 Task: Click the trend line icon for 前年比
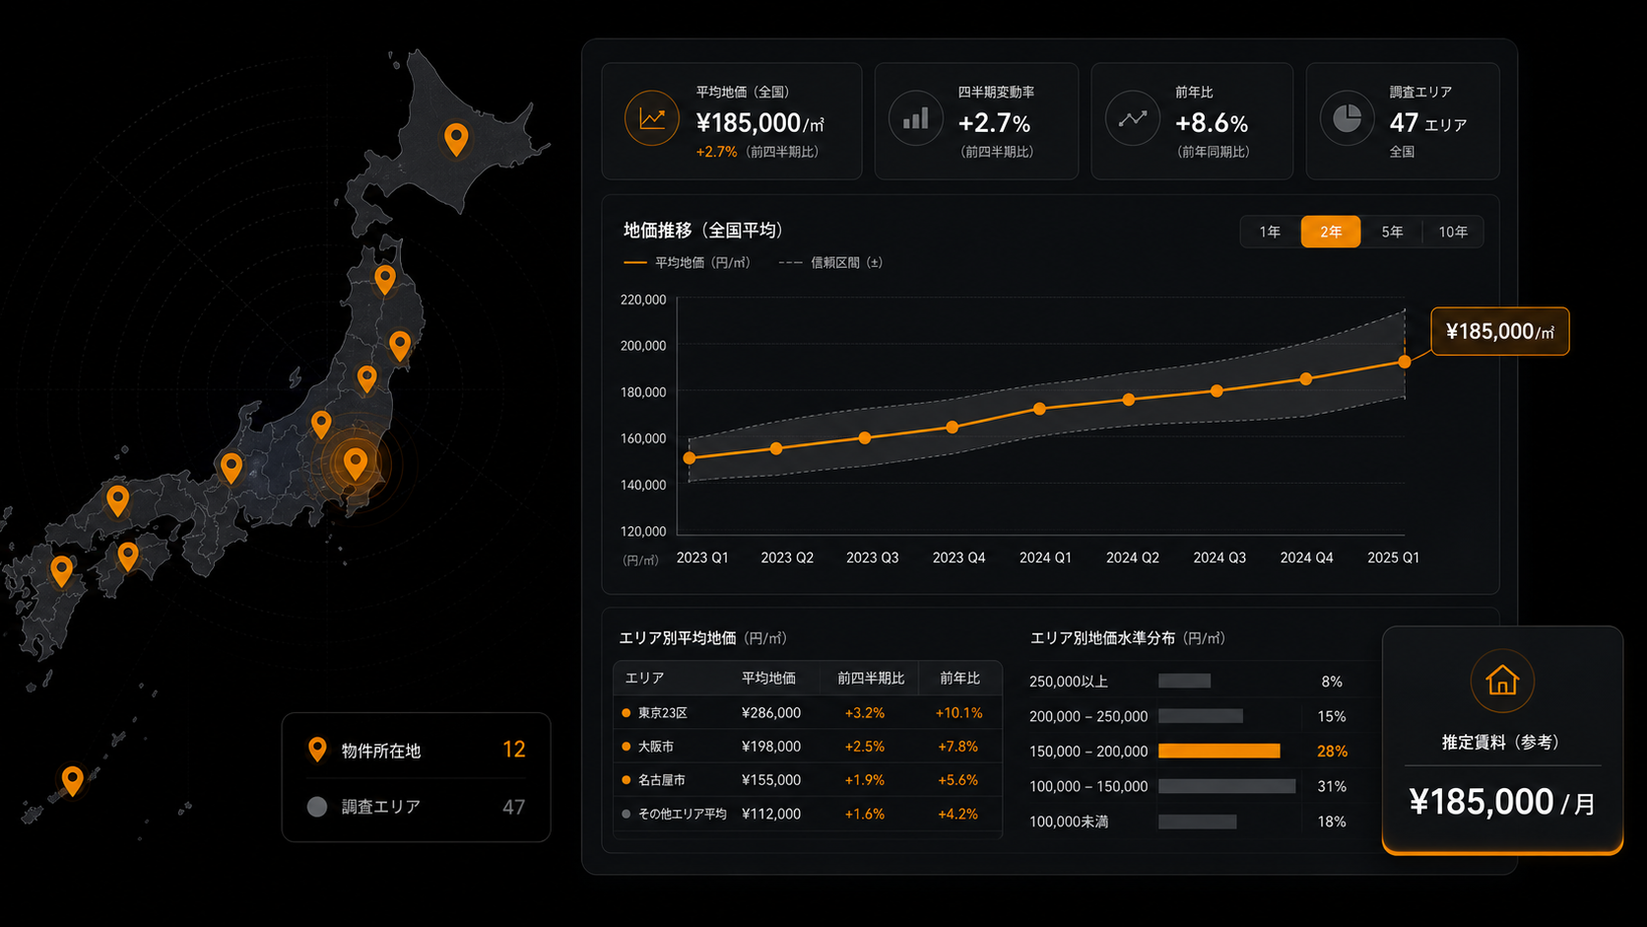(1133, 118)
